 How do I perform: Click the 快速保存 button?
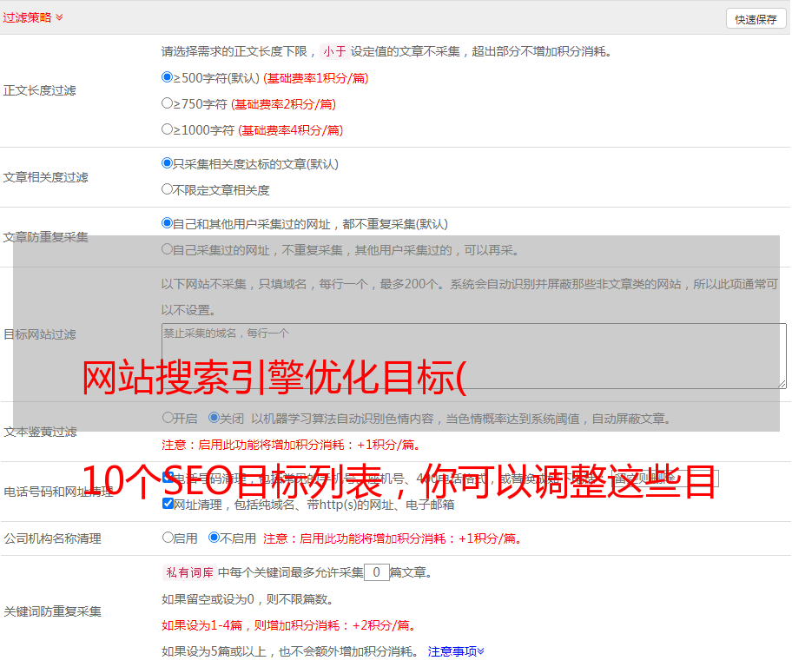756,19
